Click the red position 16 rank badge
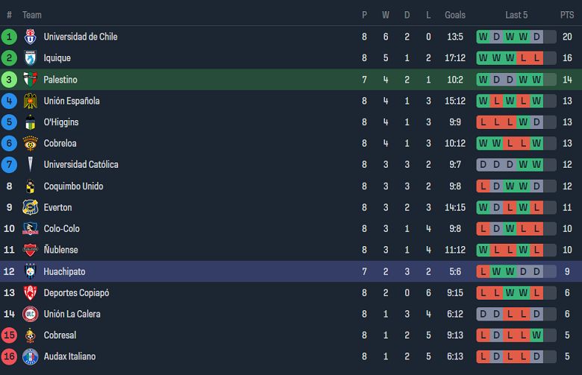 9,356
